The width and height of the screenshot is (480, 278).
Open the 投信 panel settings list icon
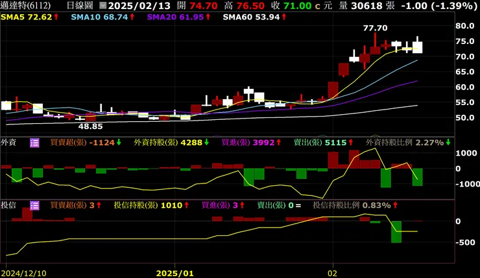pos(34,205)
